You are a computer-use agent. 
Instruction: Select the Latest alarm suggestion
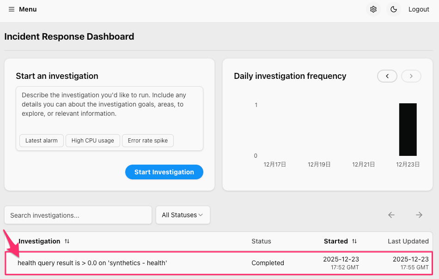(x=42, y=141)
